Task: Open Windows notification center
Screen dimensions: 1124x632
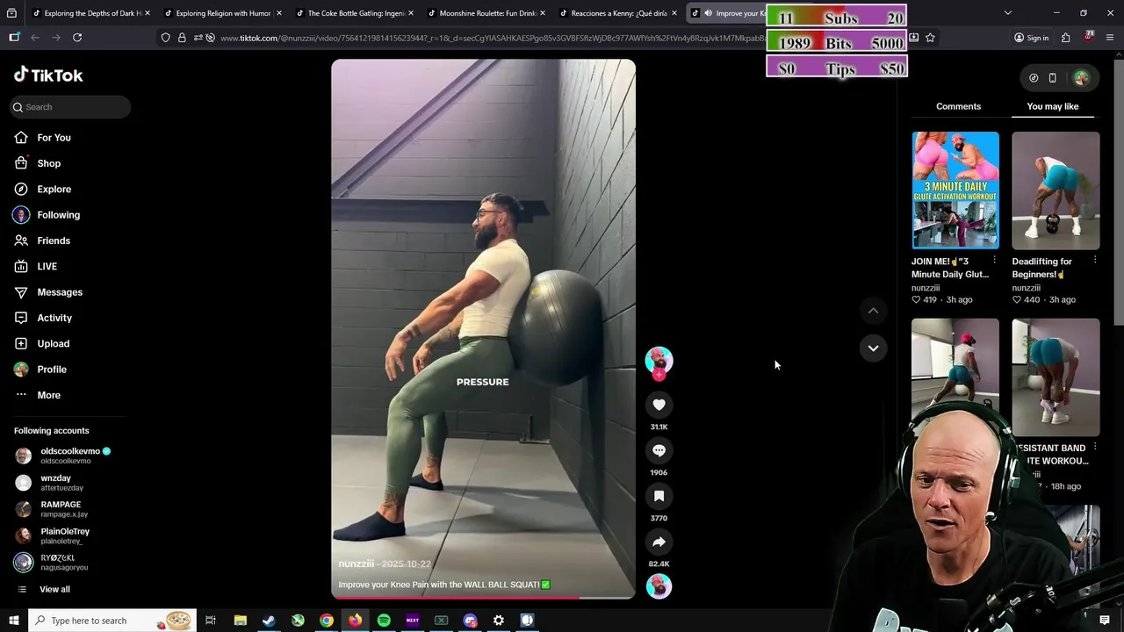Action: 1105,621
